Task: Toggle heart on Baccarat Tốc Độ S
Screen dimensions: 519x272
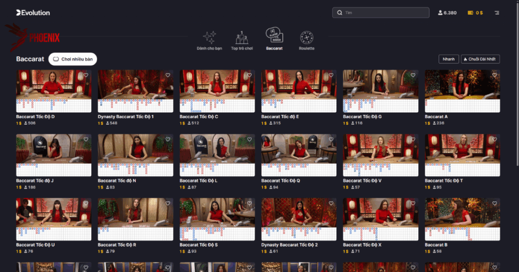Action: click(249, 203)
